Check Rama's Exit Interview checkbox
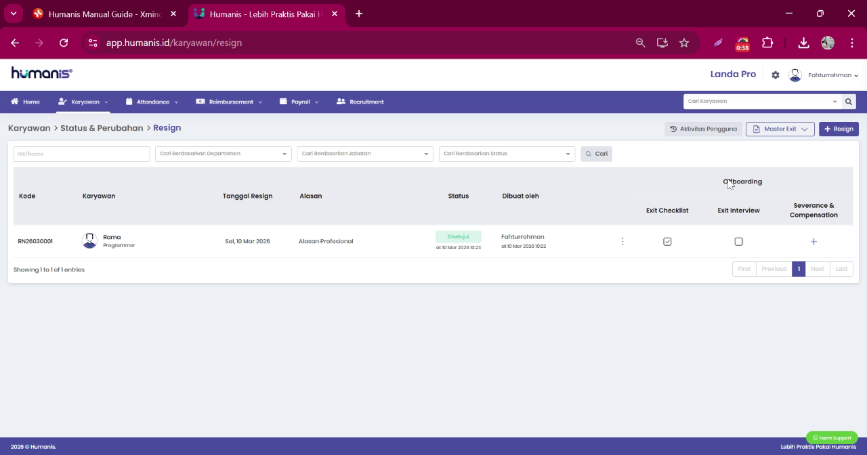867x455 pixels. point(738,242)
